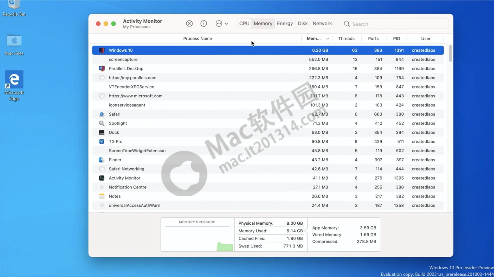The width and height of the screenshot is (494, 277).
Task: Click the Physical Memory 8.00 GB value
Action: (x=295, y=223)
